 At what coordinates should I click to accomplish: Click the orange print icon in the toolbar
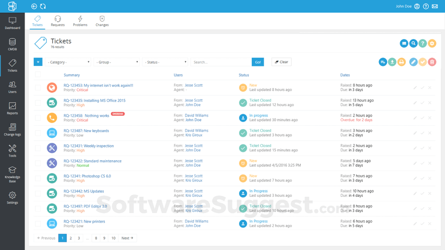click(401, 62)
